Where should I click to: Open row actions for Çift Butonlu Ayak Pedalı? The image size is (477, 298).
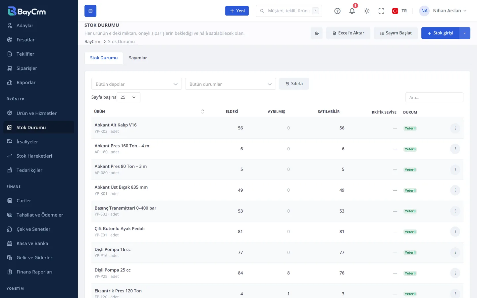(x=455, y=232)
